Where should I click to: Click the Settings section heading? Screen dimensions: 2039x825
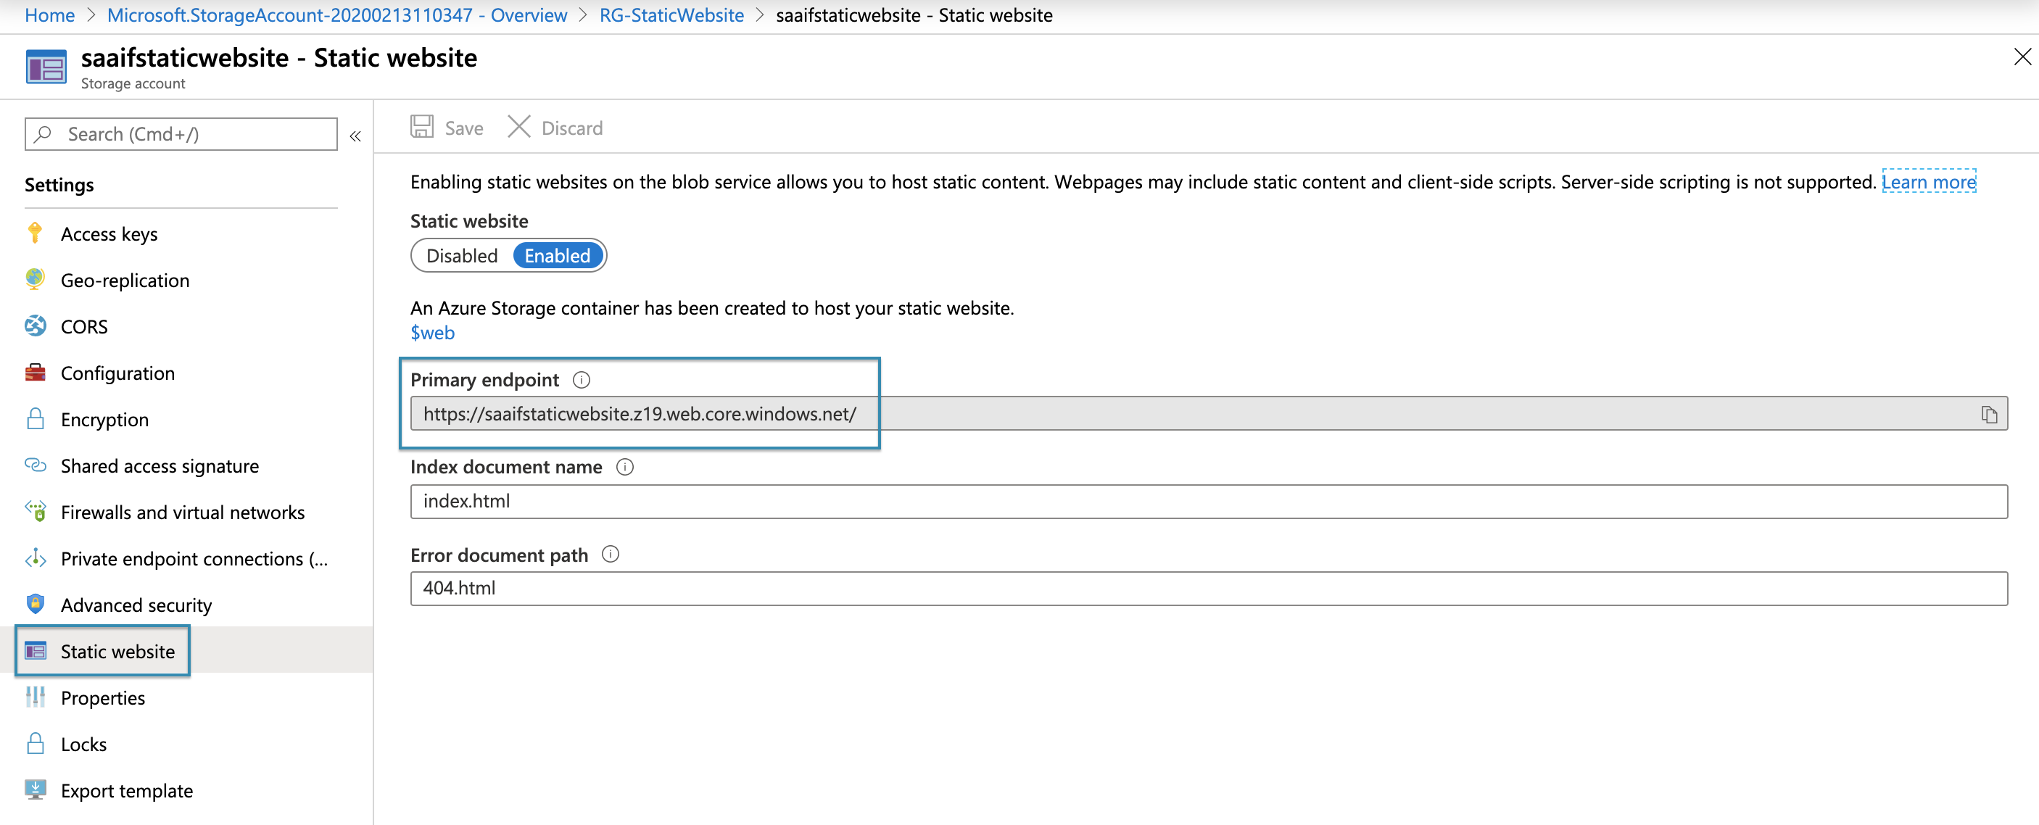pos(59,184)
